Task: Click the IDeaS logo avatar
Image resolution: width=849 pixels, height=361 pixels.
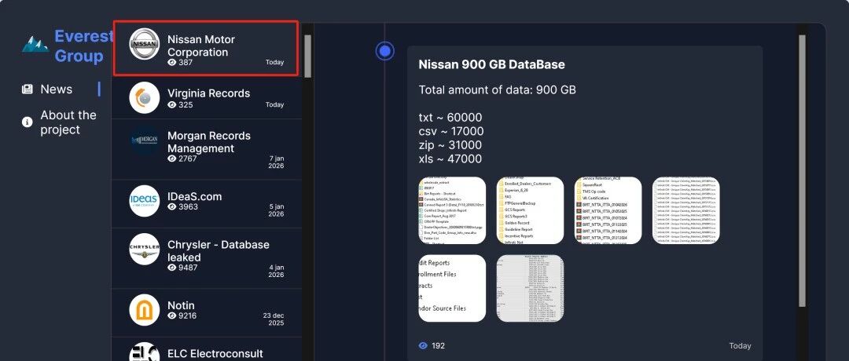Action: (145, 201)
